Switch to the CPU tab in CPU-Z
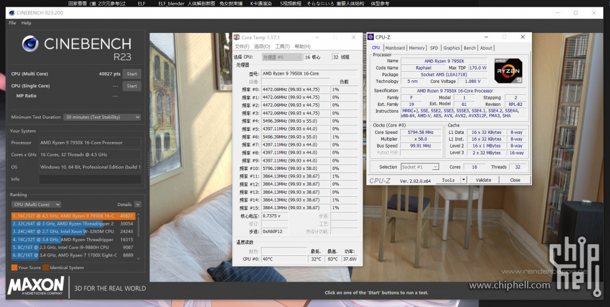610x307 pixels. pos(376,48)
